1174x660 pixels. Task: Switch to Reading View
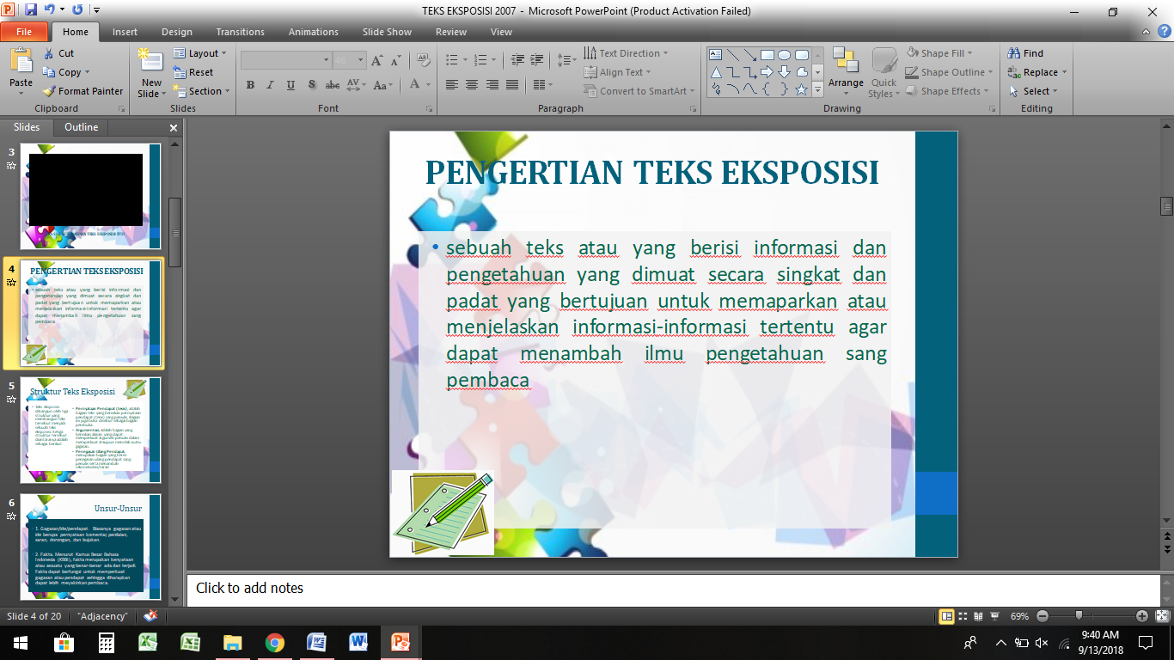979,616
